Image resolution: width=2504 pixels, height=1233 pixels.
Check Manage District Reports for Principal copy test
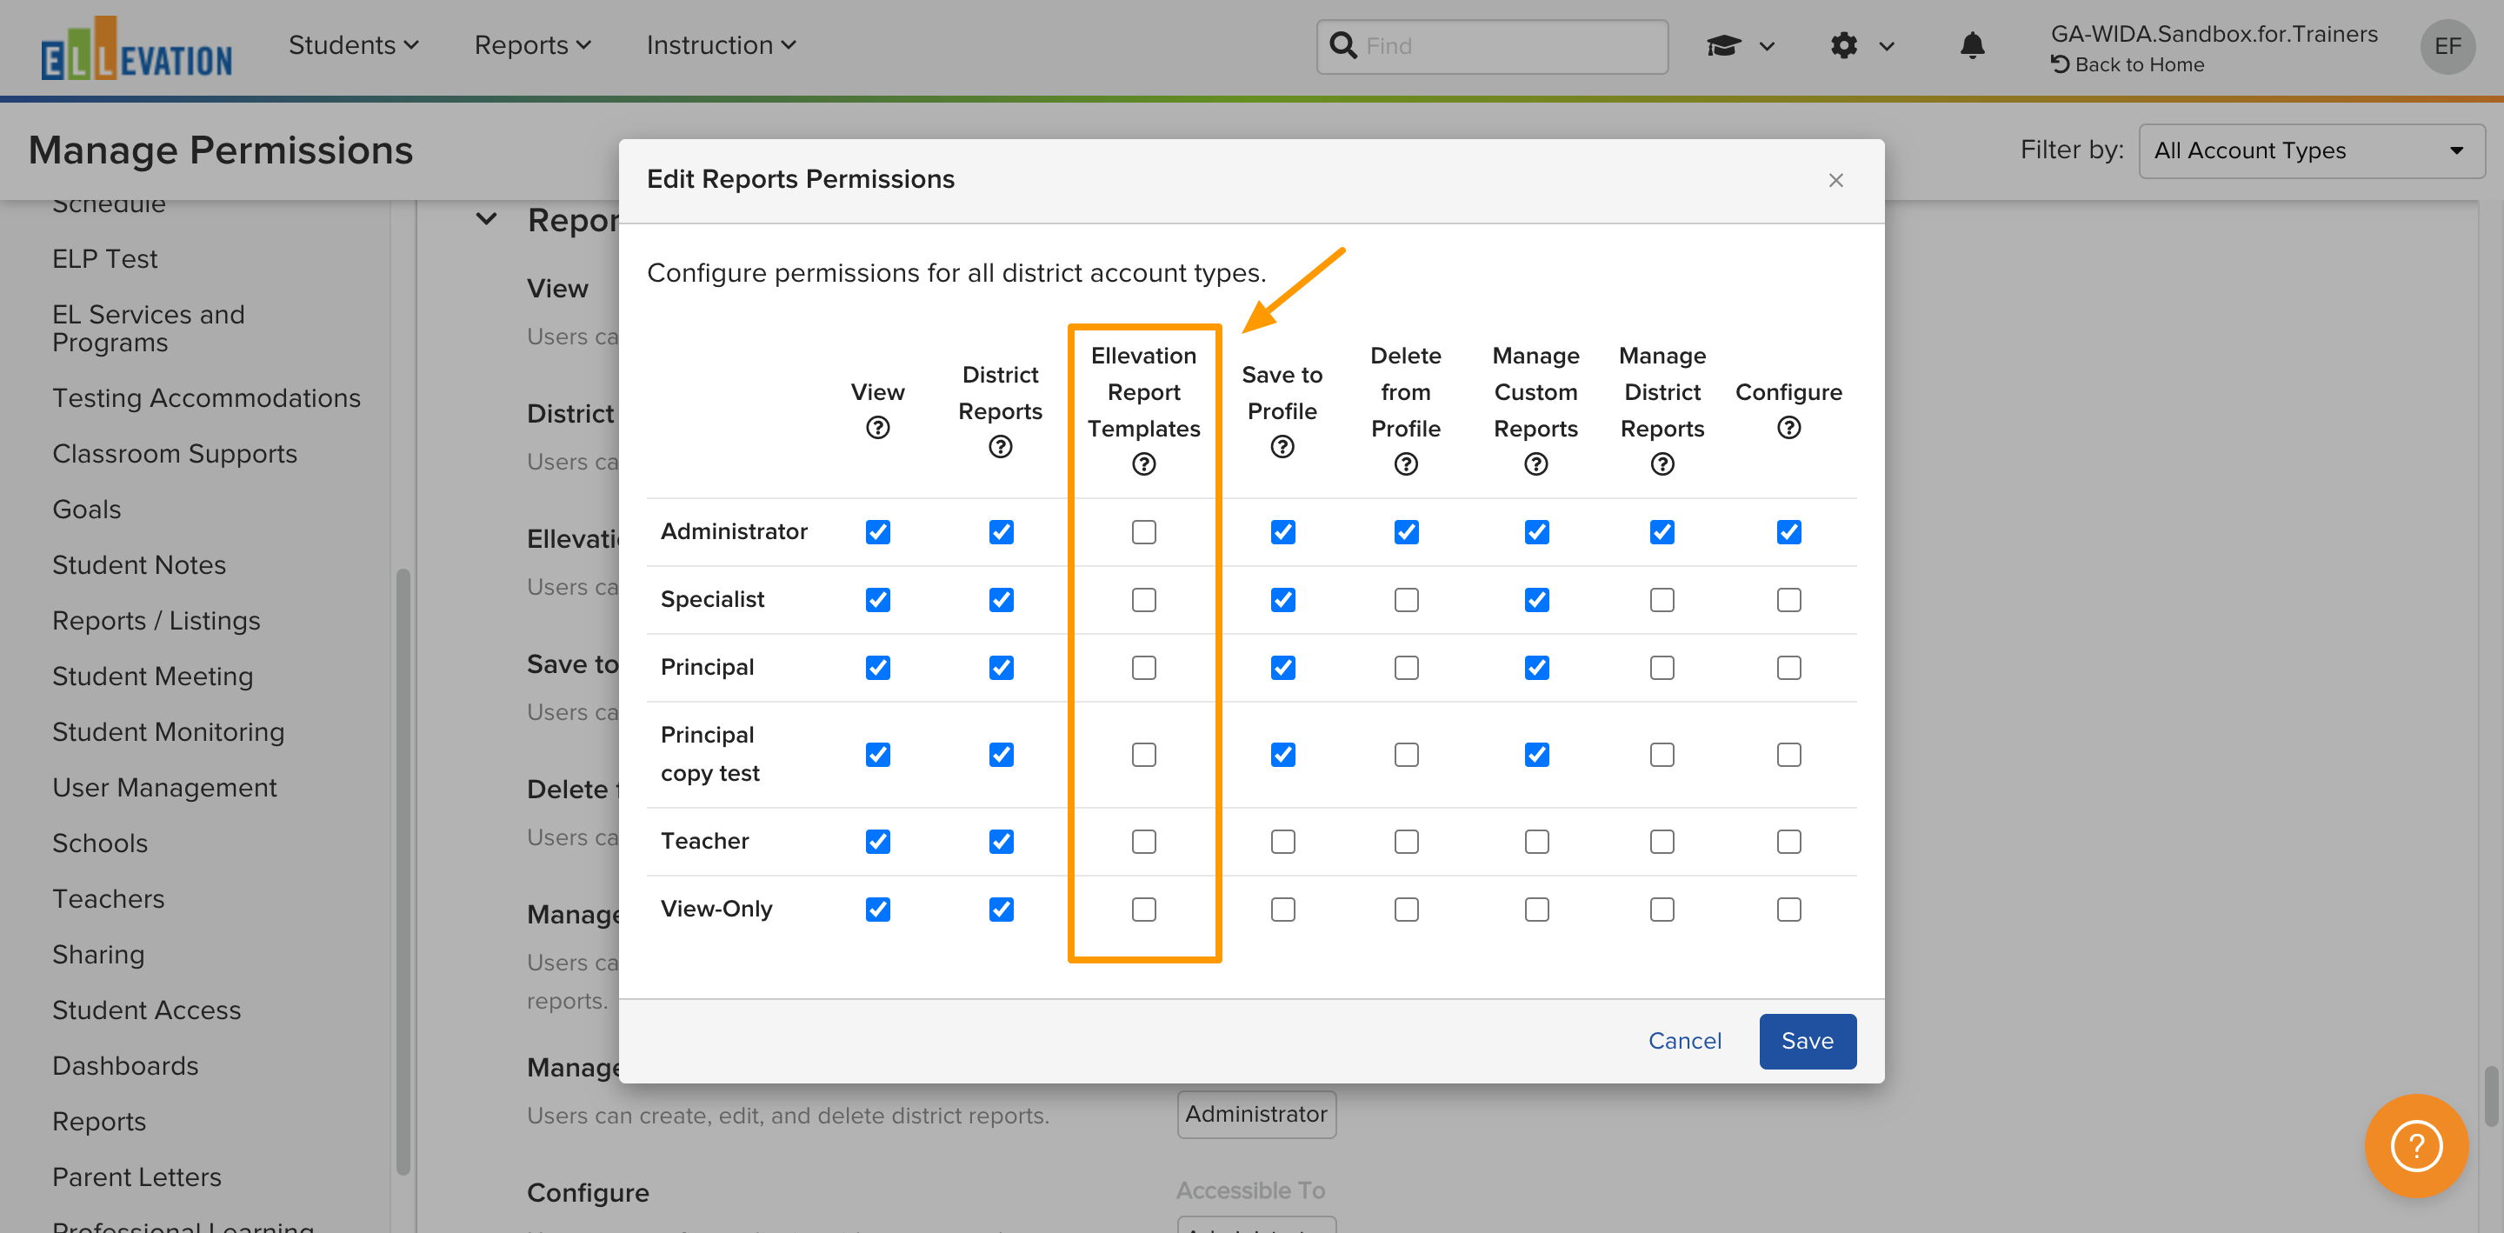[1662, 755]
